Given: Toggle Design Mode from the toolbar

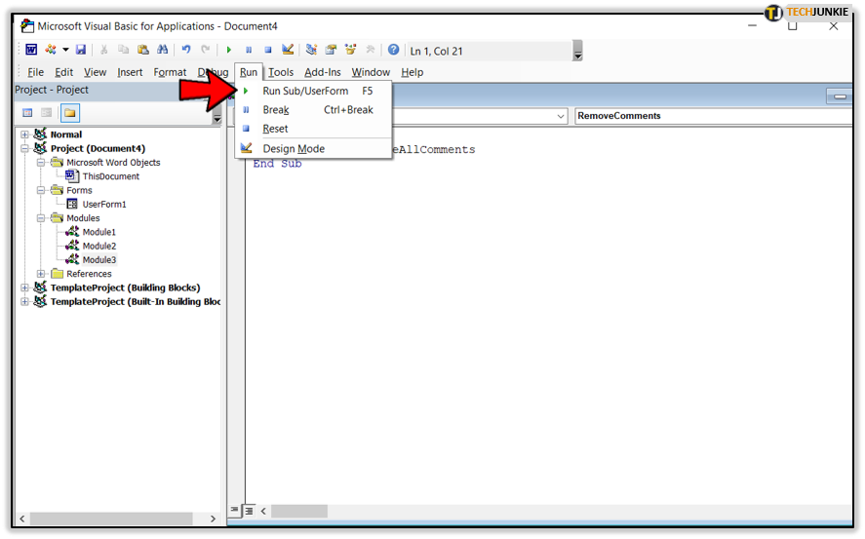Looking at the screenshot, I should pos(288,50).
